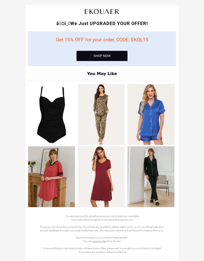Click the SHOP NOW button
Image resolution: width=204 pixels, height=261 pixels.
point(102,56)
